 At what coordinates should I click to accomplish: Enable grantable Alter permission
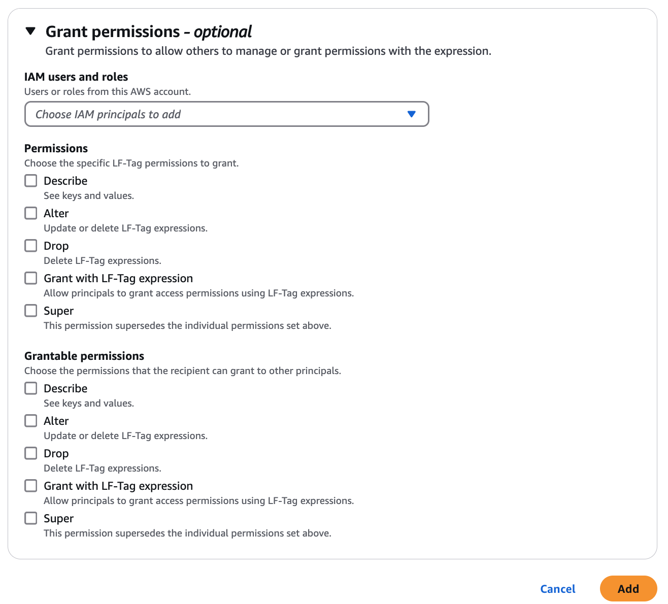pos(30,420)
